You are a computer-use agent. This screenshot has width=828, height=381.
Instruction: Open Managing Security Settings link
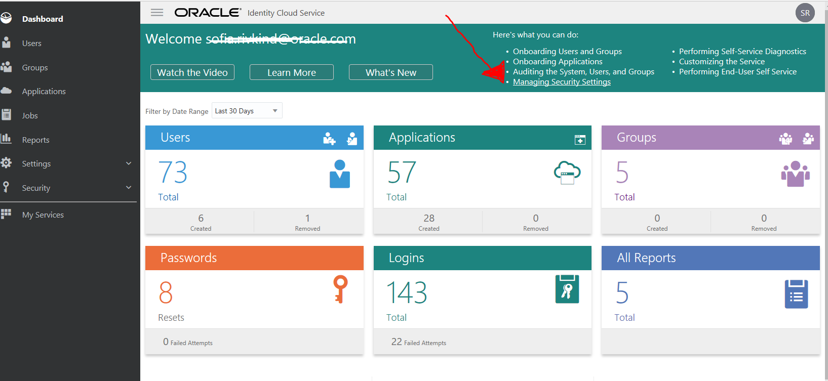(x=562, y=82)
